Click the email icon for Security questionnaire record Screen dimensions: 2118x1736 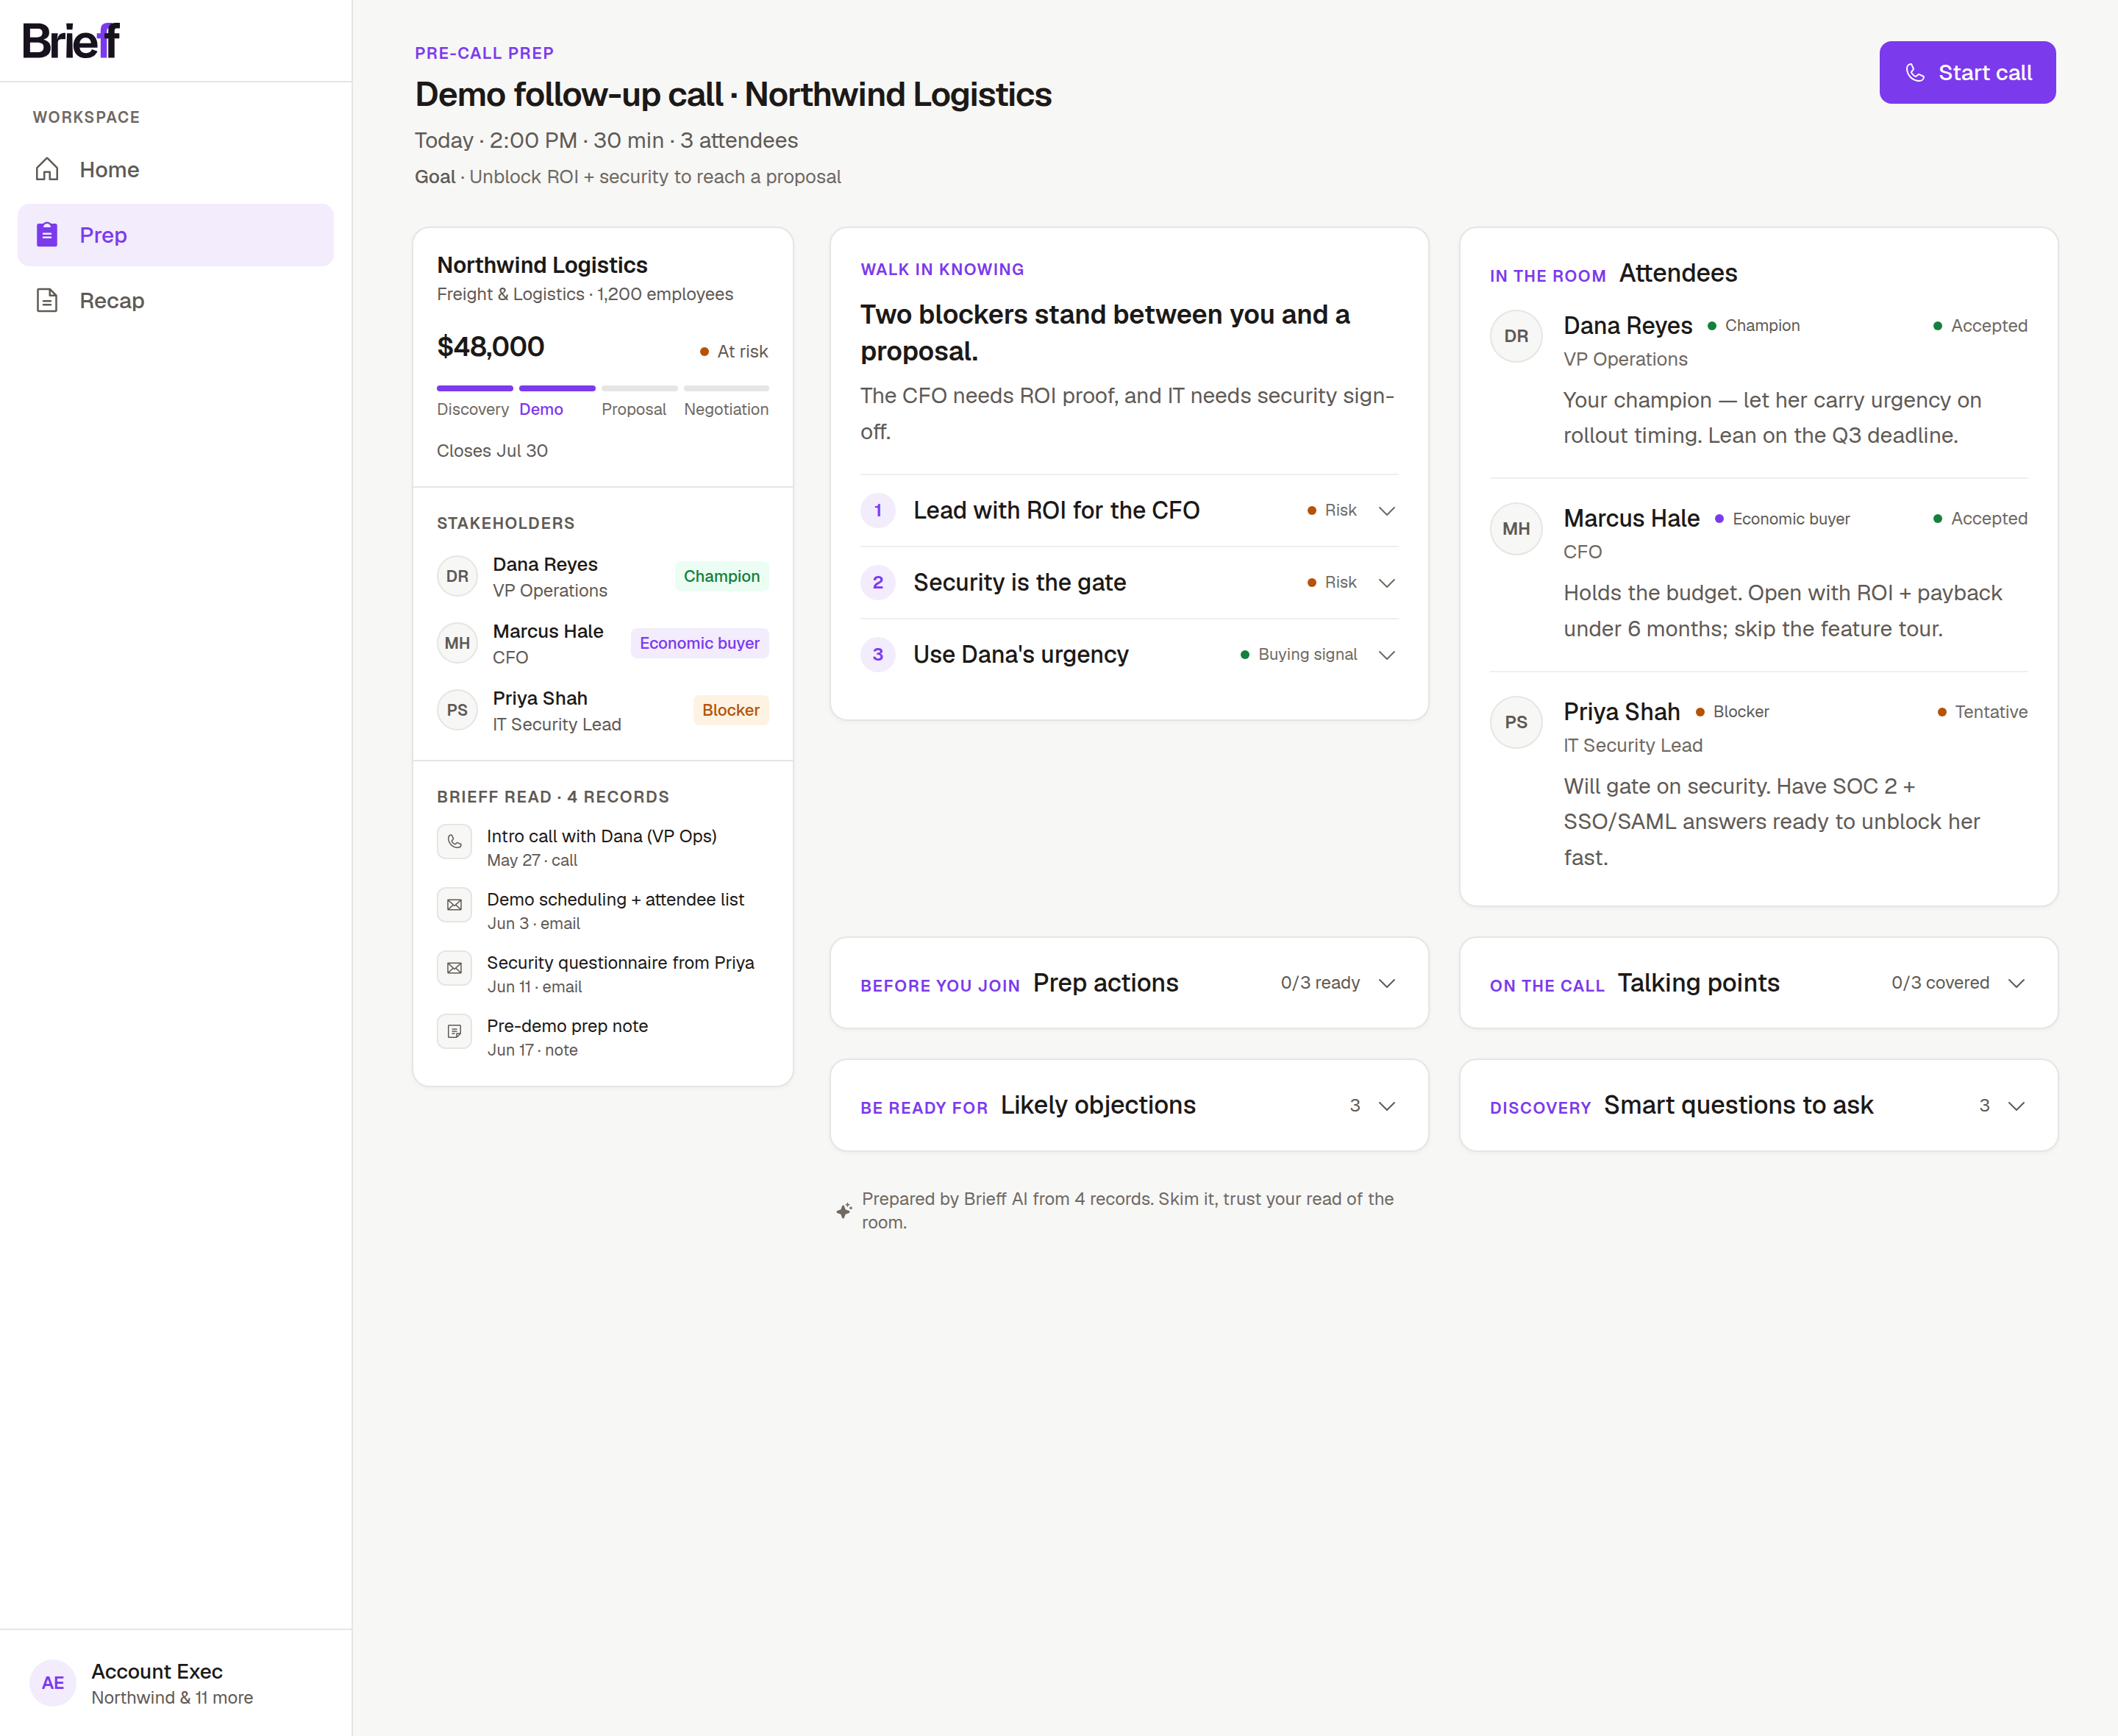click(454, 968)
